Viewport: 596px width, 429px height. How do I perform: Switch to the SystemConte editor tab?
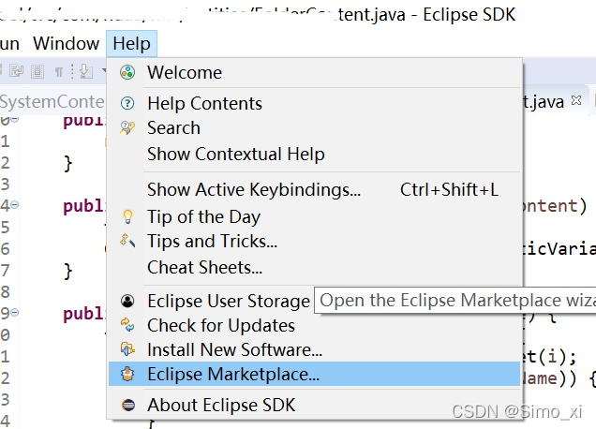[x=52, y=102]
